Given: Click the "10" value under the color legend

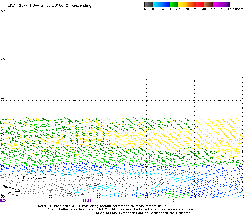Looking at the screenshot, I should (162, 9).
